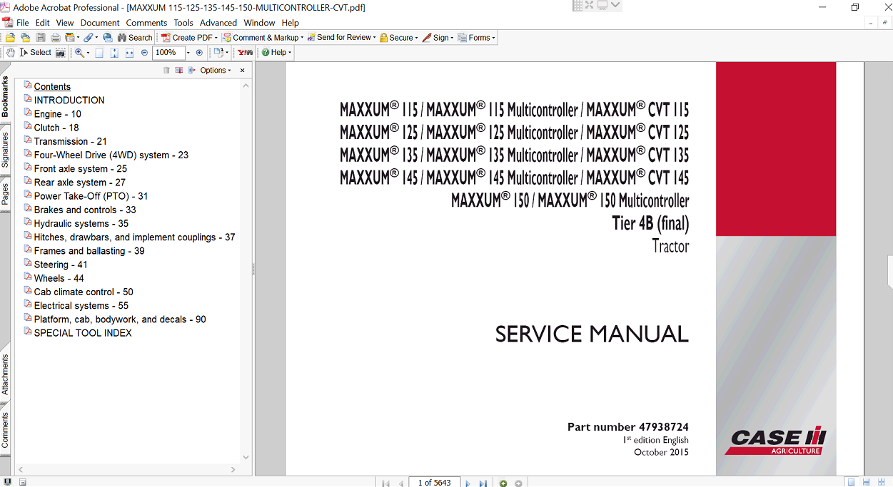Expand bookmarks Options dropdown menu
The image size is (893, 487).
[215, 70]
